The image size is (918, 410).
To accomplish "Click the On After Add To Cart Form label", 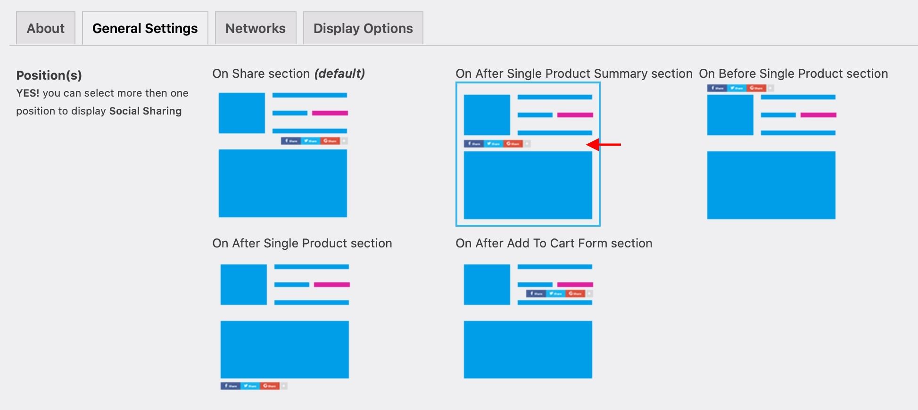I will [554, 243].
